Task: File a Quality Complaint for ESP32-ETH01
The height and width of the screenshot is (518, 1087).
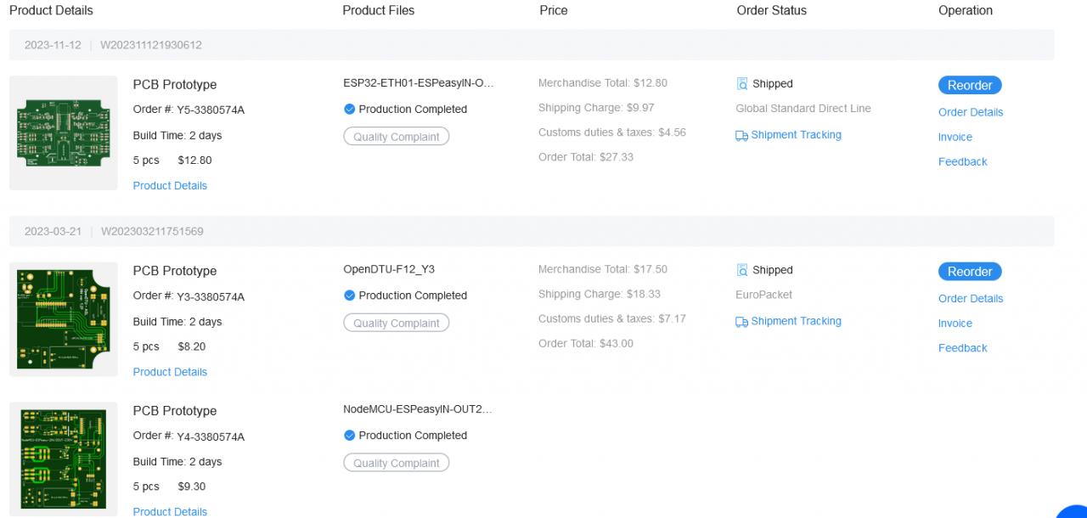Action: (x=397, y=137)
